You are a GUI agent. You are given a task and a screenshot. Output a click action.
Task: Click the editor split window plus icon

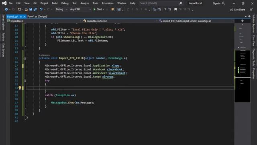coord(243,21)
